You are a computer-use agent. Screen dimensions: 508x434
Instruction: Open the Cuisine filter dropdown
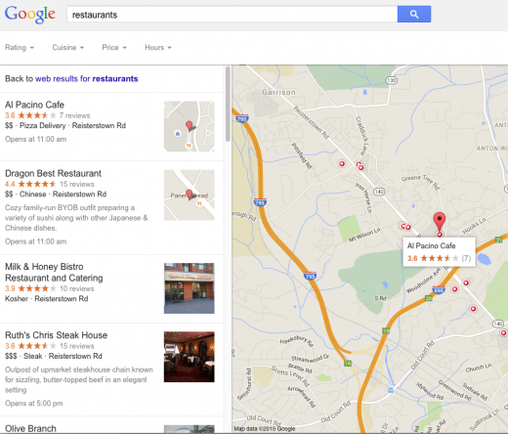point(68,48)
